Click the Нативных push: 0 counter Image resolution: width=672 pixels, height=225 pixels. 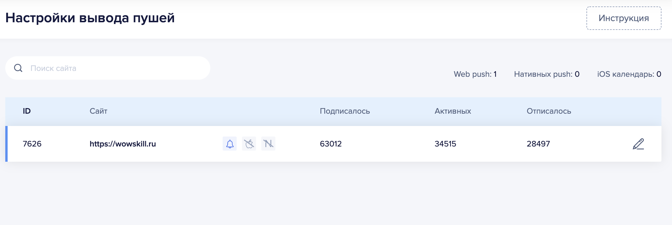[547, 74]
